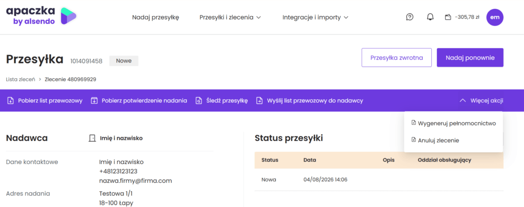The image size is (524, 207).
Task: Click the Śledź przesyłkę tracking icon
Action: [x=199, y=101]
